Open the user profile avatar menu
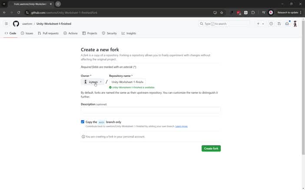Screen dimensions: 305x190 [295, 24]
